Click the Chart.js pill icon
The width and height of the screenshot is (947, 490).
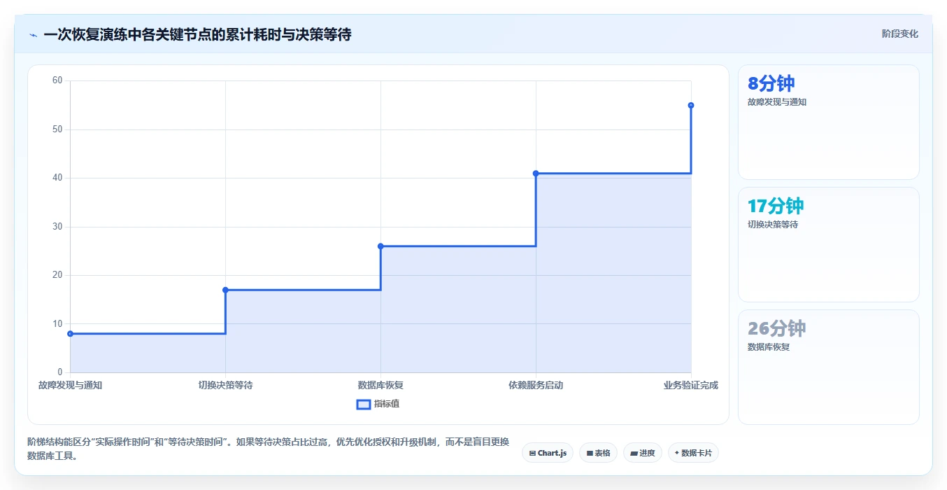click(532, 454)
